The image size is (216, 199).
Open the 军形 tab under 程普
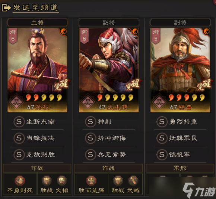click(x=180, y=168)
